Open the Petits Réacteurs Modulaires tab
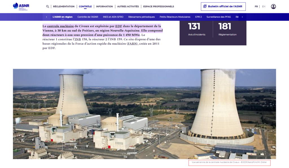The image size is (289, 168). click(175, 17)
